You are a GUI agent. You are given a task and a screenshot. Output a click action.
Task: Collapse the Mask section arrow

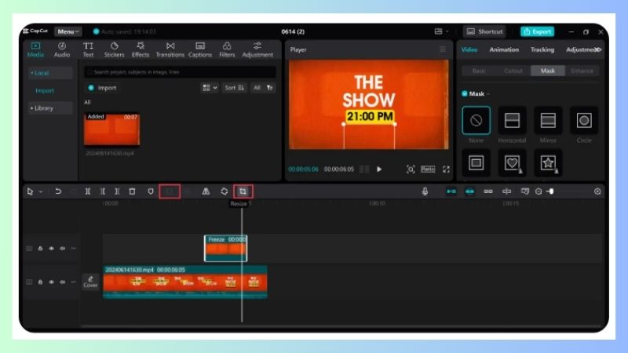[488, 94]
